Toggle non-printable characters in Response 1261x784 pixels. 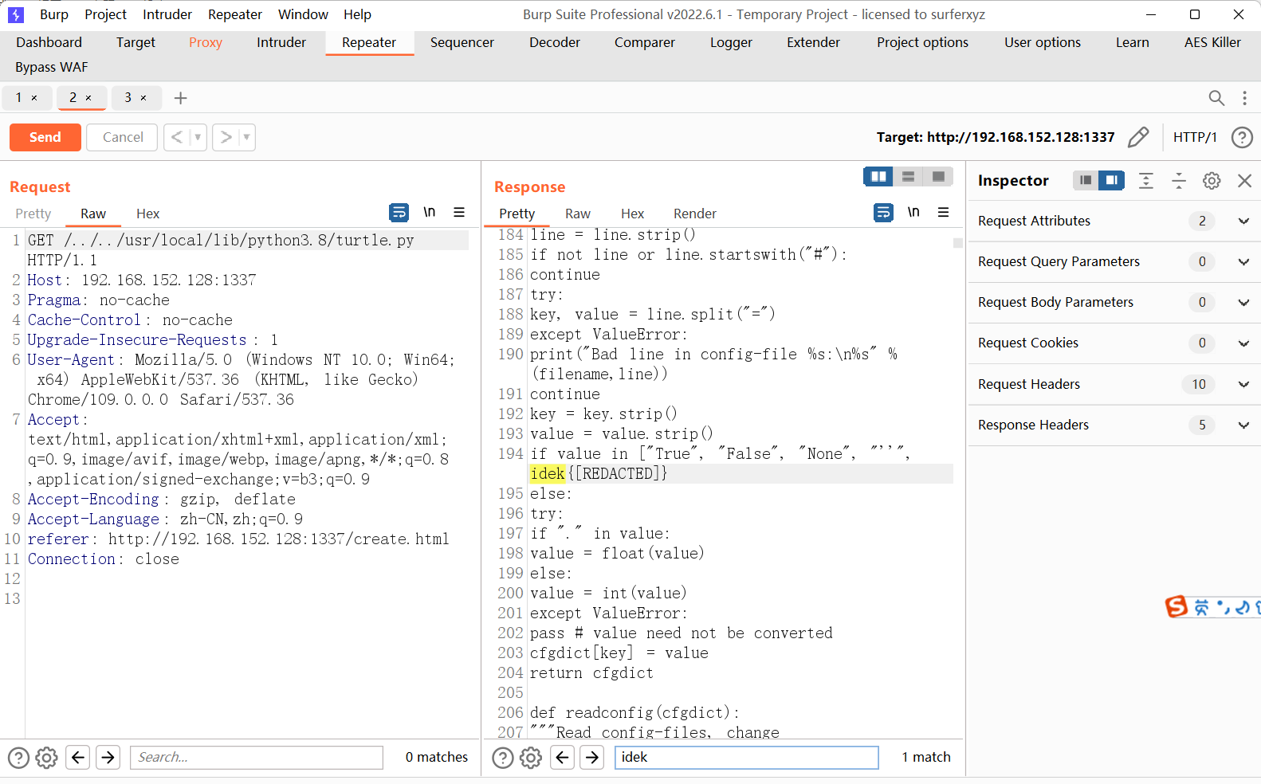[x=913, y=212]
